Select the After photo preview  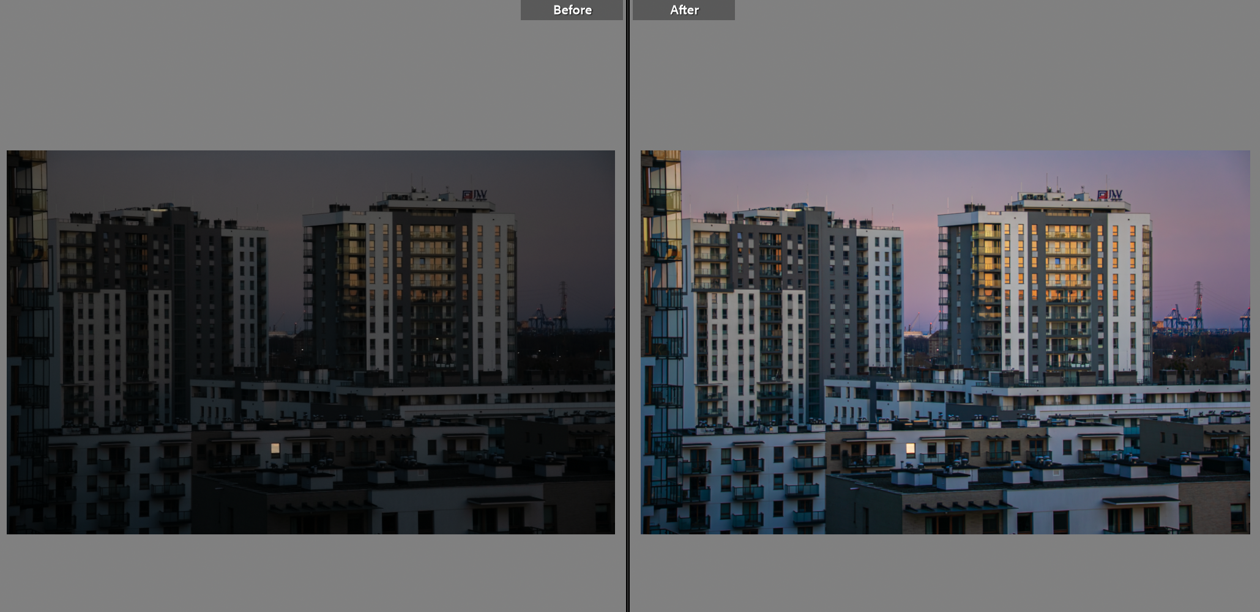pos(945,342)
